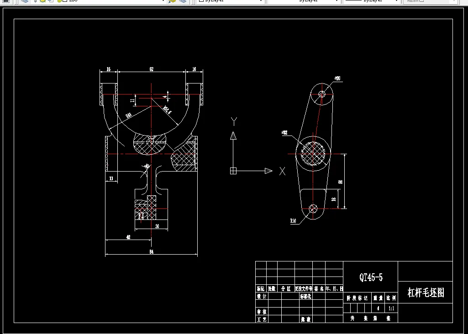Select the vertical 18 dimension text
Image resolution: width=468 pixels, height=334 pixels.
coord(334,199)
